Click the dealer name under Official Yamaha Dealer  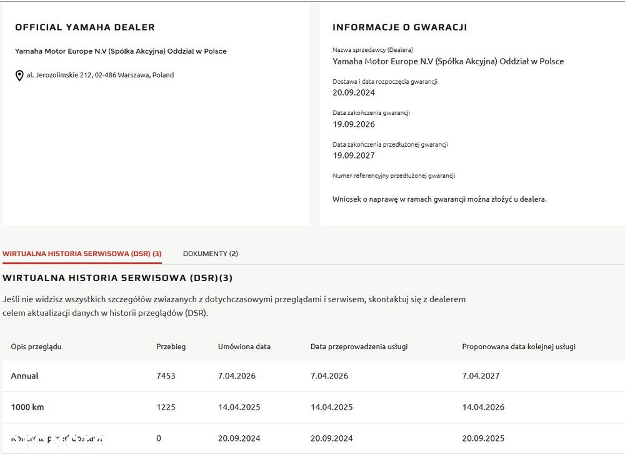coord(121,51)
